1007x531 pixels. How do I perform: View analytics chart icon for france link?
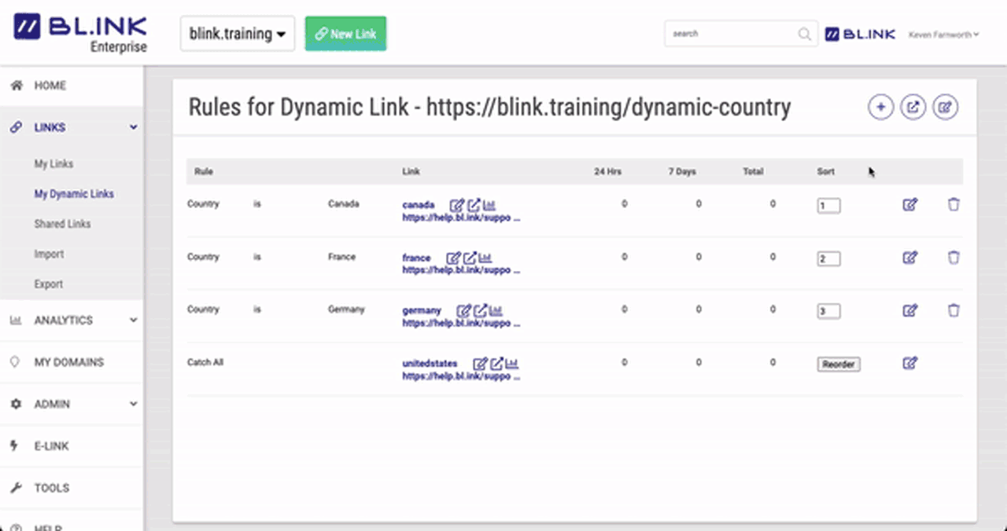485,257
